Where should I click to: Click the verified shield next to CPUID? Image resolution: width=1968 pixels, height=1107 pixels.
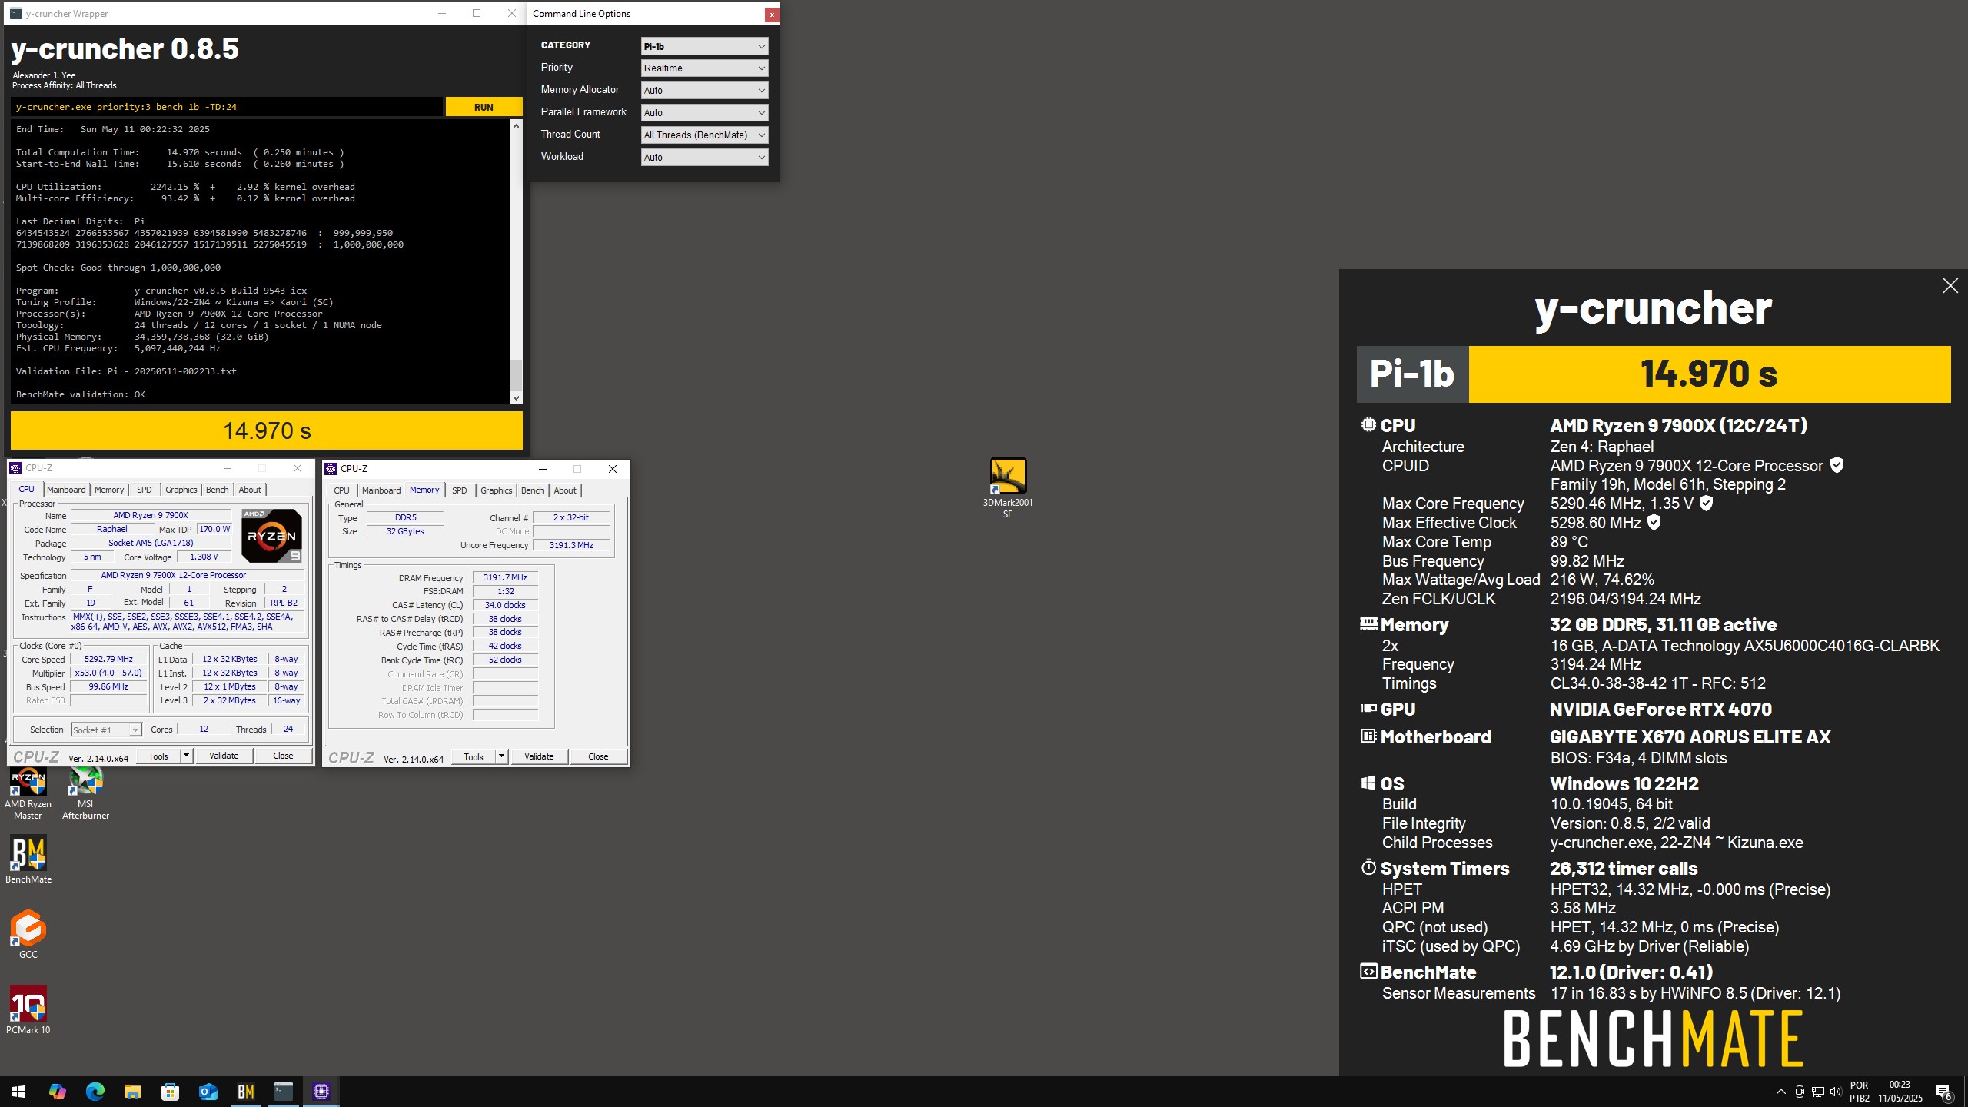pyautogui.click(x=1837, y=465)
